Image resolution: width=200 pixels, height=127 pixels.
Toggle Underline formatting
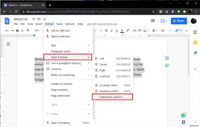[x=117, y=31]
